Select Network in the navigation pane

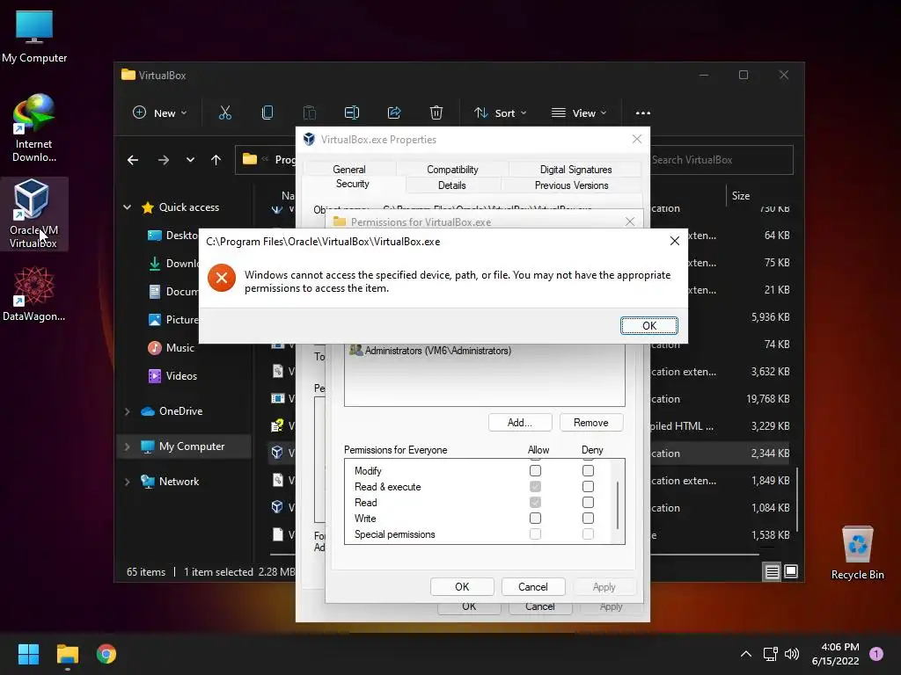[179, 481]
